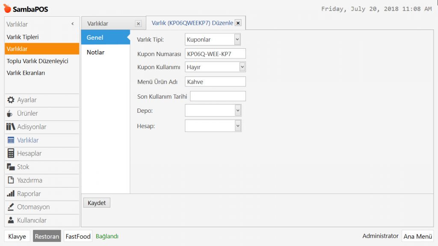This screenshot has height=246, width=438.
Task: Switch to the Notlar section
Action: click(96, 52)
